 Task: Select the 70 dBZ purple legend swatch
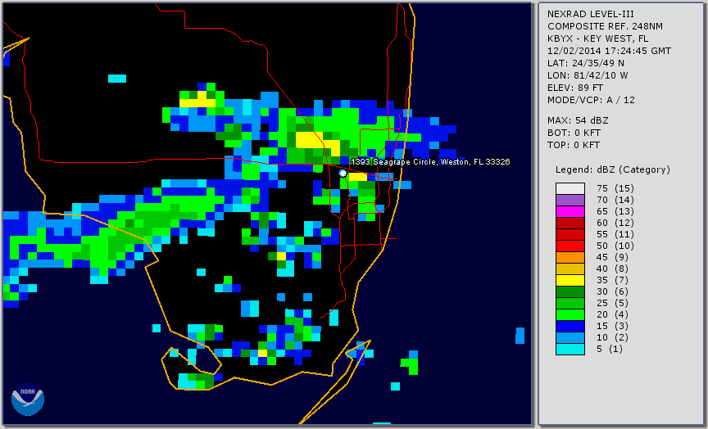[x=570, y=200]
